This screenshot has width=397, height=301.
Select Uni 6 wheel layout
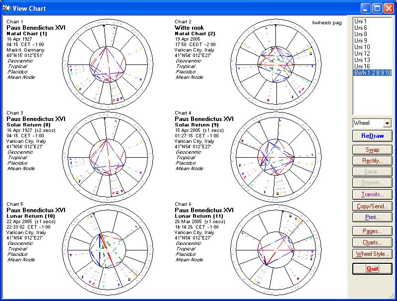(361, 28)
